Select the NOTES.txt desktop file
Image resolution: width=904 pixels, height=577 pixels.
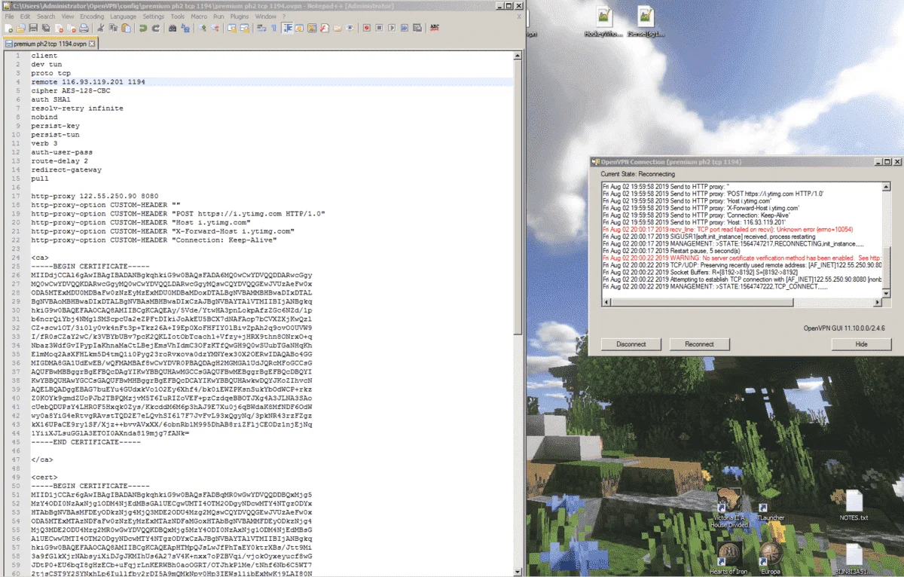[854, 505]
